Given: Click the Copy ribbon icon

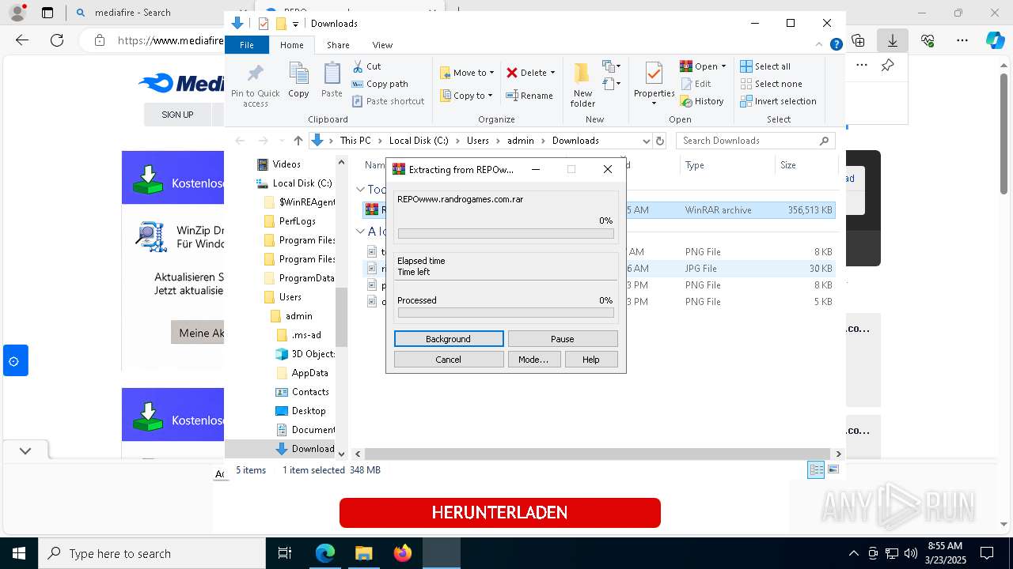Looking at the screenshot, I should [x=298, y=80].
